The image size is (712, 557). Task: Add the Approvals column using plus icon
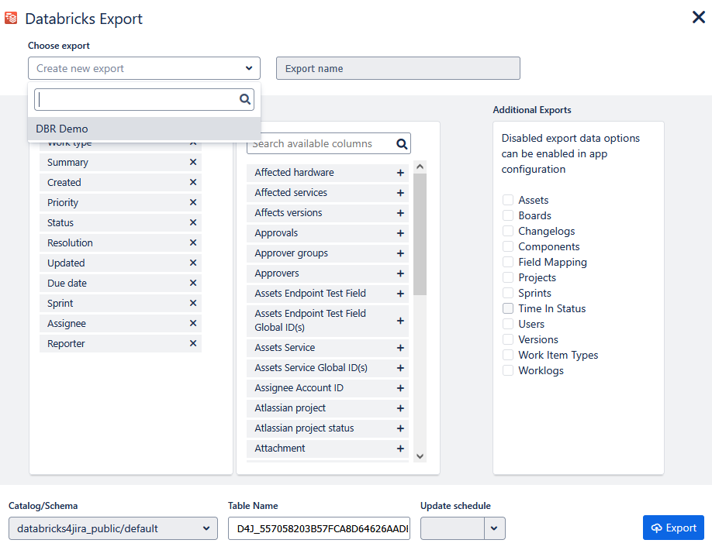400,233
